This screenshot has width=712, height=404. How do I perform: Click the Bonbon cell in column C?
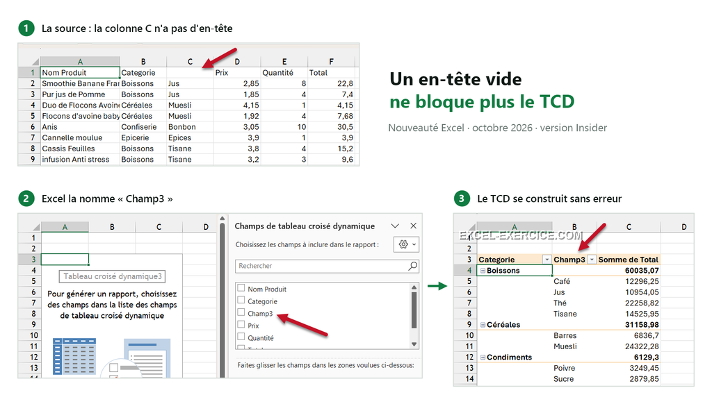tap(190, 127)
